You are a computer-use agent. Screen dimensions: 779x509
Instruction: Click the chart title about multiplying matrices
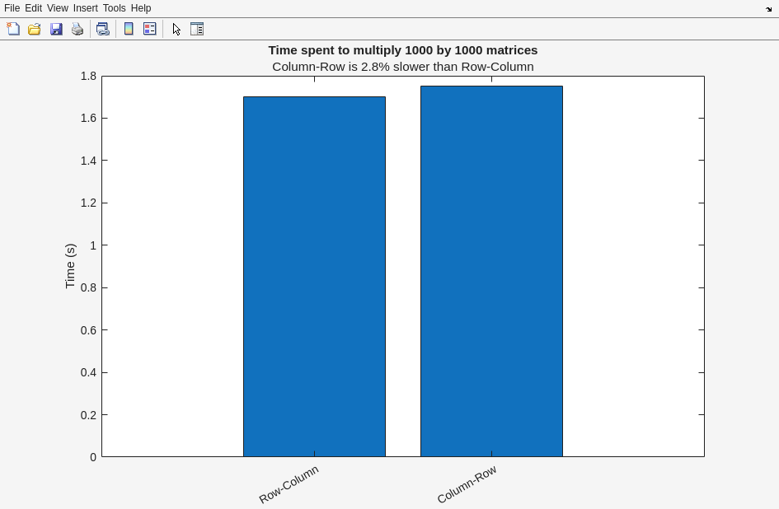click(402, 50)
